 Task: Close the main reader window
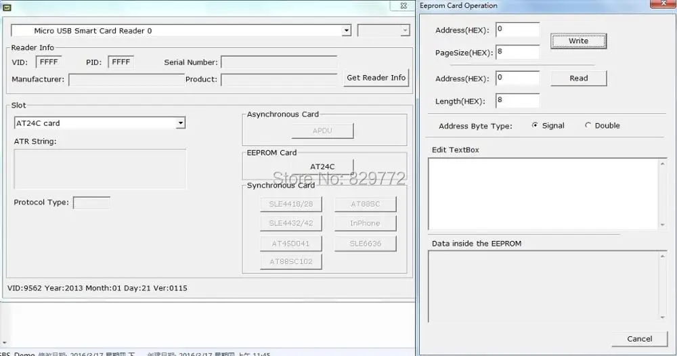click(x=403, y=5)
